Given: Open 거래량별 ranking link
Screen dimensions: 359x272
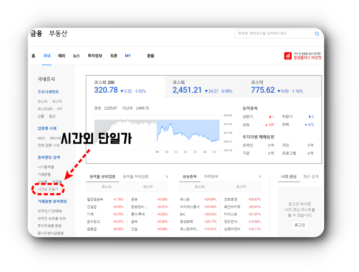Looking at the screenshot, I should click(44, 174).
